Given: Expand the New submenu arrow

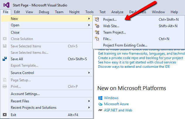Looking at the screenshot, I should [x=89, y=18].
